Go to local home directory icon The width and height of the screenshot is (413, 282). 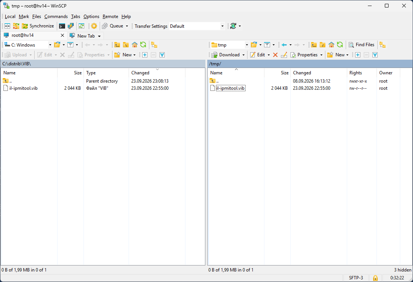pos(135,45)
